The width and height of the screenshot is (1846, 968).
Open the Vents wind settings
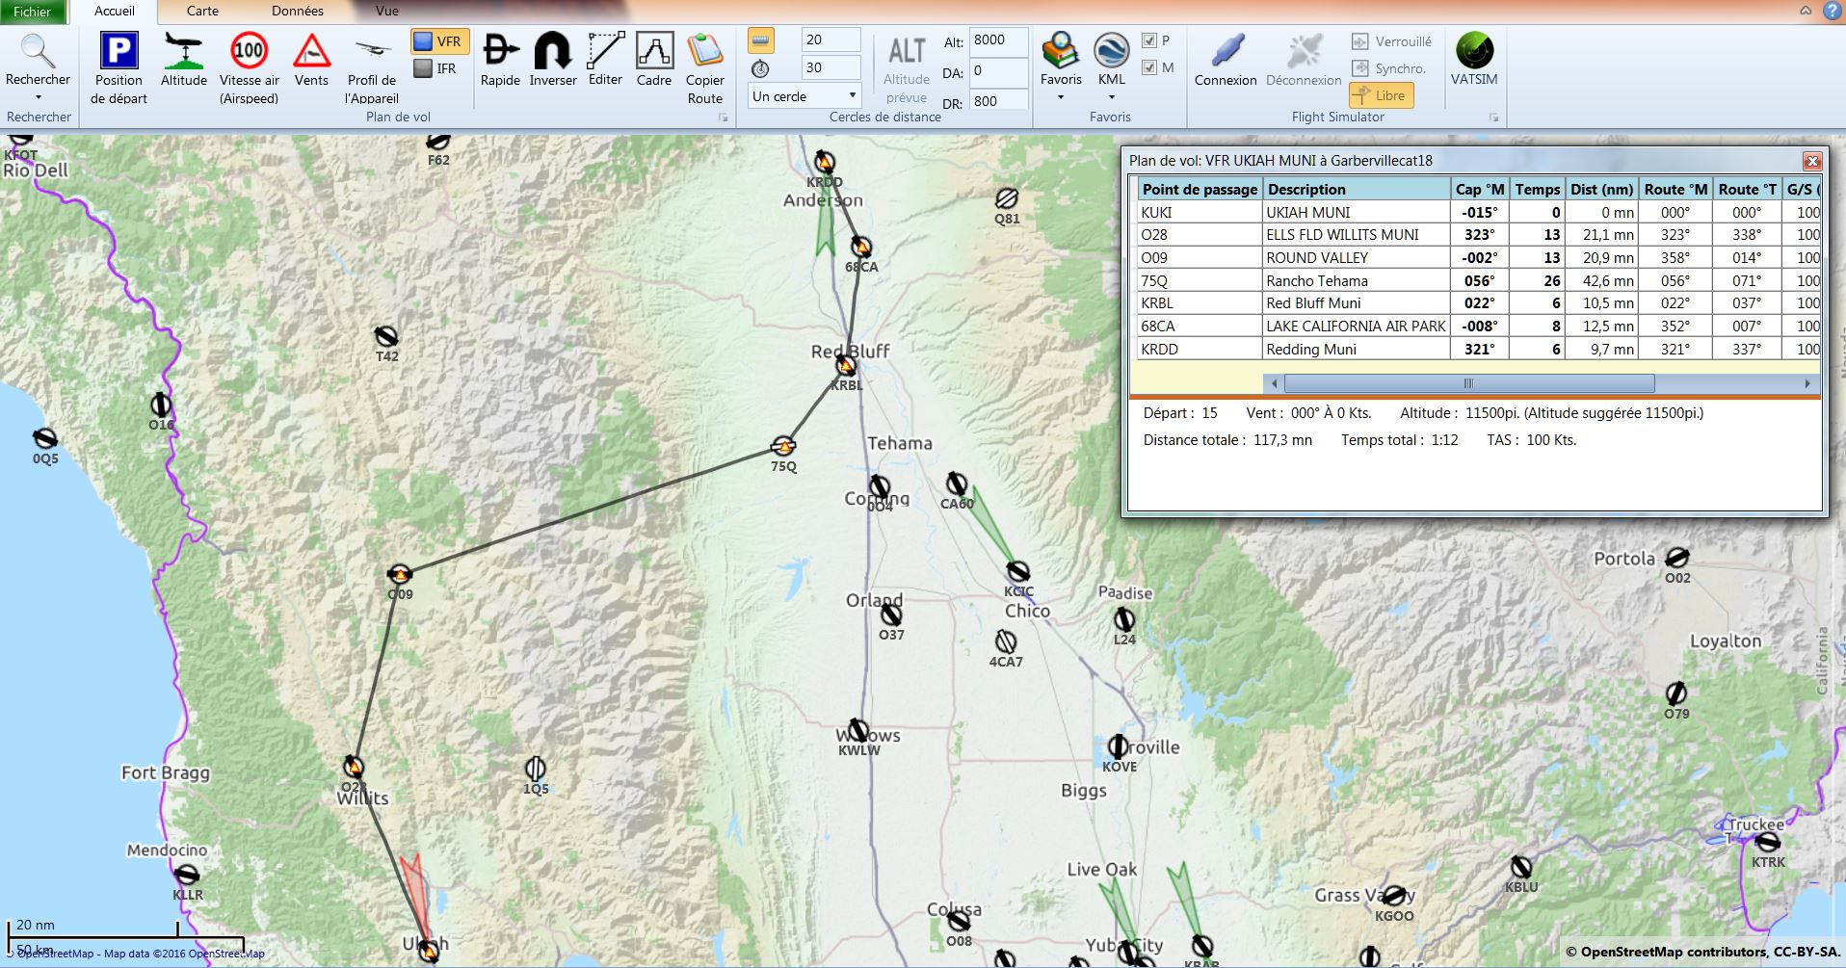click(x=311, y=50)
